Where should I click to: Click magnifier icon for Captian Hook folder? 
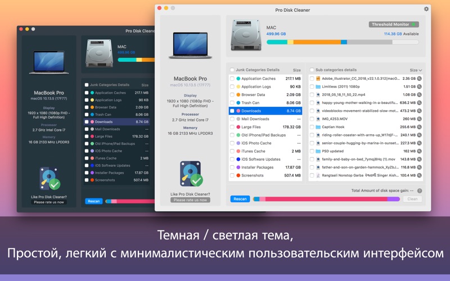pyautogui.click(x=419, y=127)
